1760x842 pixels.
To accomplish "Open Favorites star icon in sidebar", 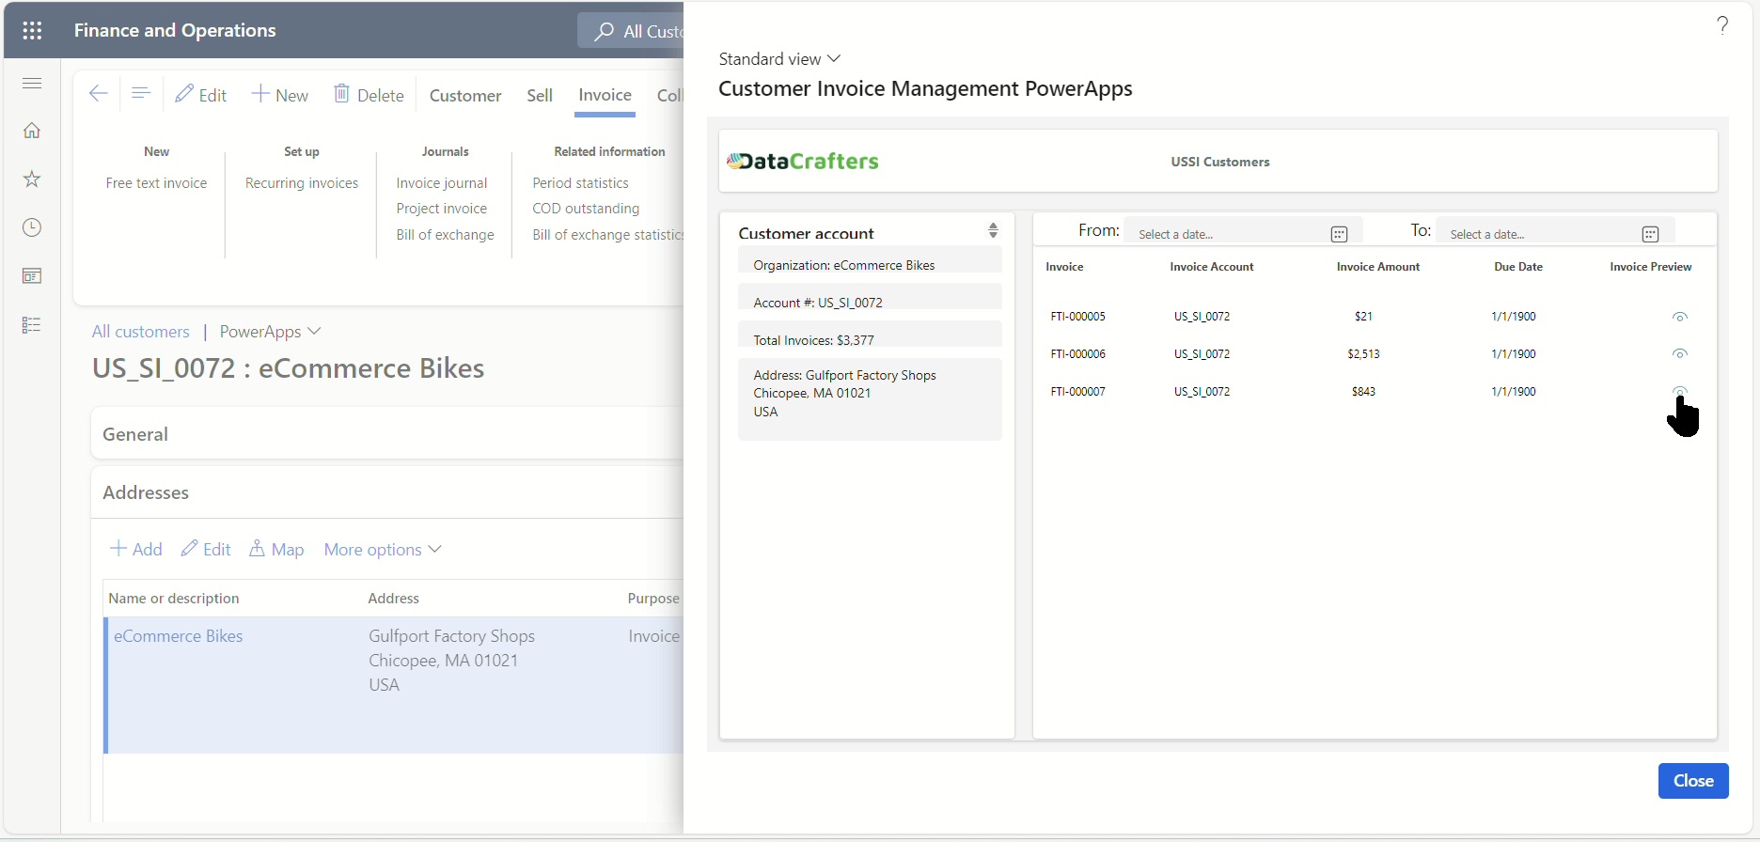I will (32, 179).
